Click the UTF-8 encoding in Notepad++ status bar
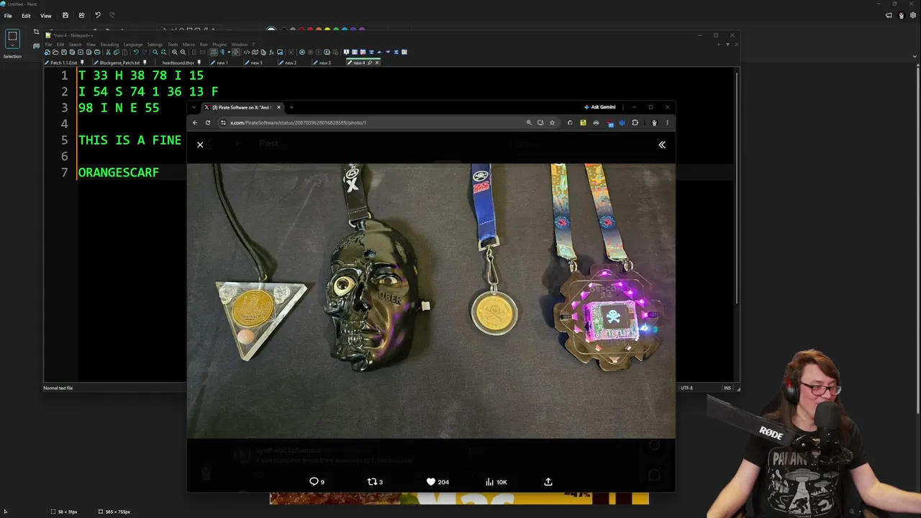 (687, 388)
